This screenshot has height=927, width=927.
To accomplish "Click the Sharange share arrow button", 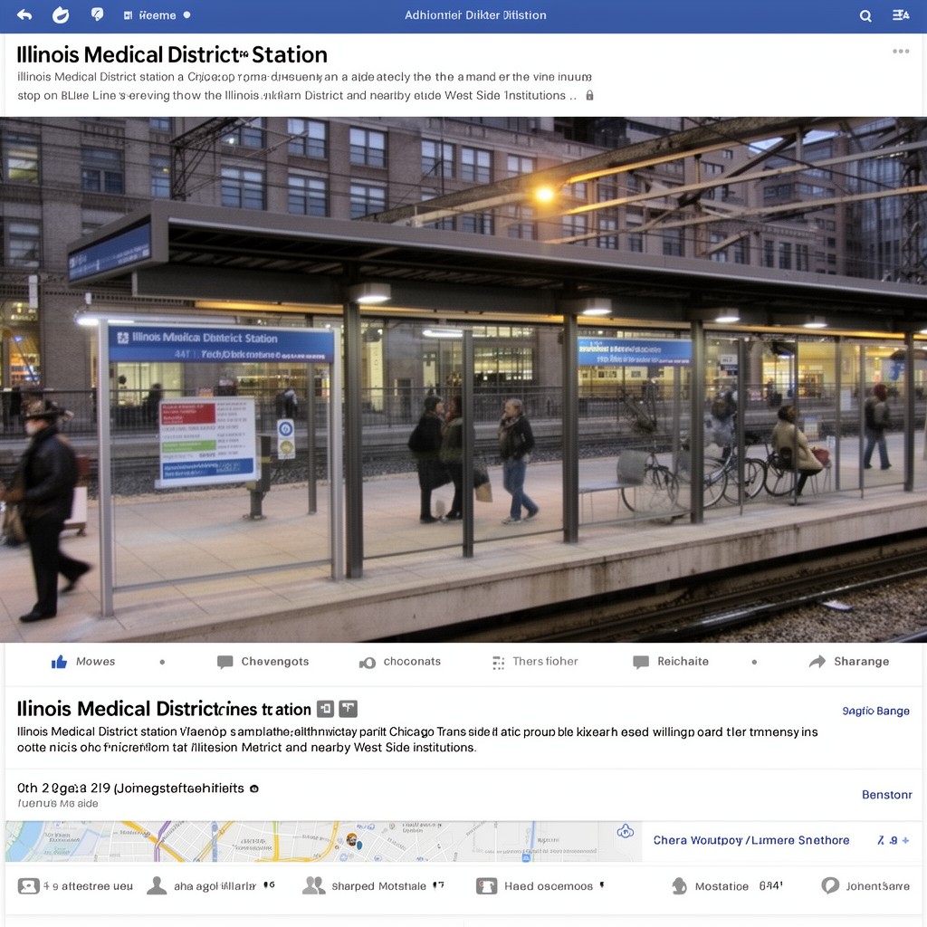I will pyautogui.click(x=849, y=662).
